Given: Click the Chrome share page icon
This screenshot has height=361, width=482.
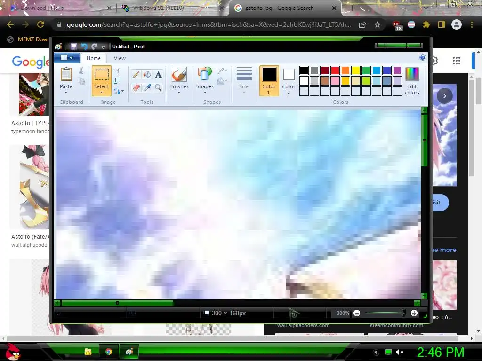Looking at the screenshot, I should tap(362, 24).
